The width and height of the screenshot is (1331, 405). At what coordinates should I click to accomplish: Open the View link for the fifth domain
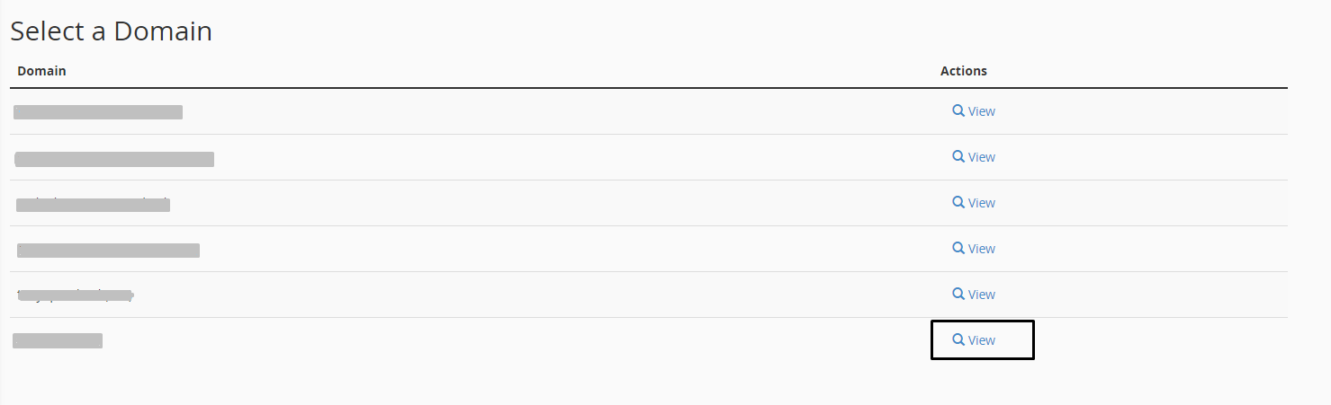[981, 295]
